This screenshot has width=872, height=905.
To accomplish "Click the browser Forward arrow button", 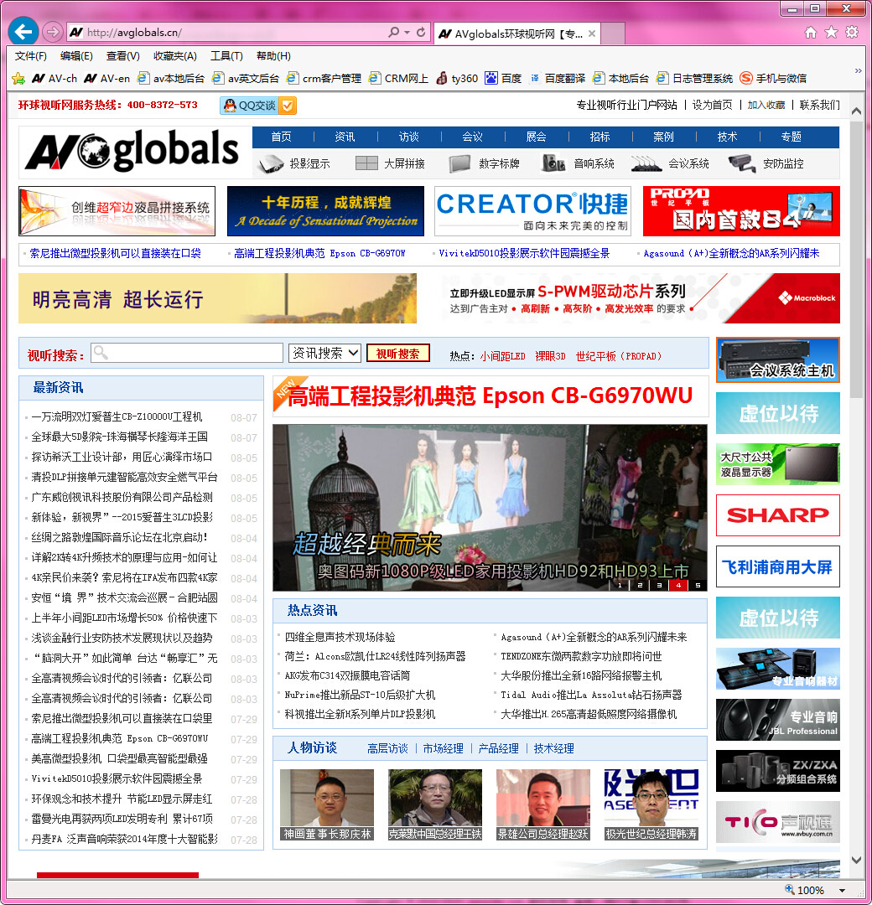I will pos(53,32).
